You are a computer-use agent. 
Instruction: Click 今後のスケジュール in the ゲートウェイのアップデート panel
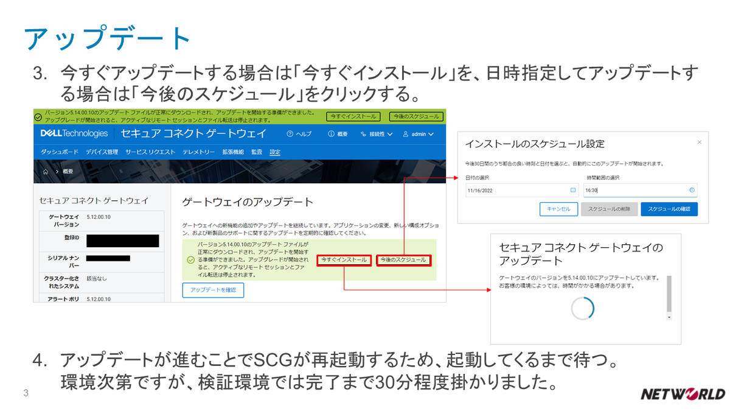click(x=403, y=260)
